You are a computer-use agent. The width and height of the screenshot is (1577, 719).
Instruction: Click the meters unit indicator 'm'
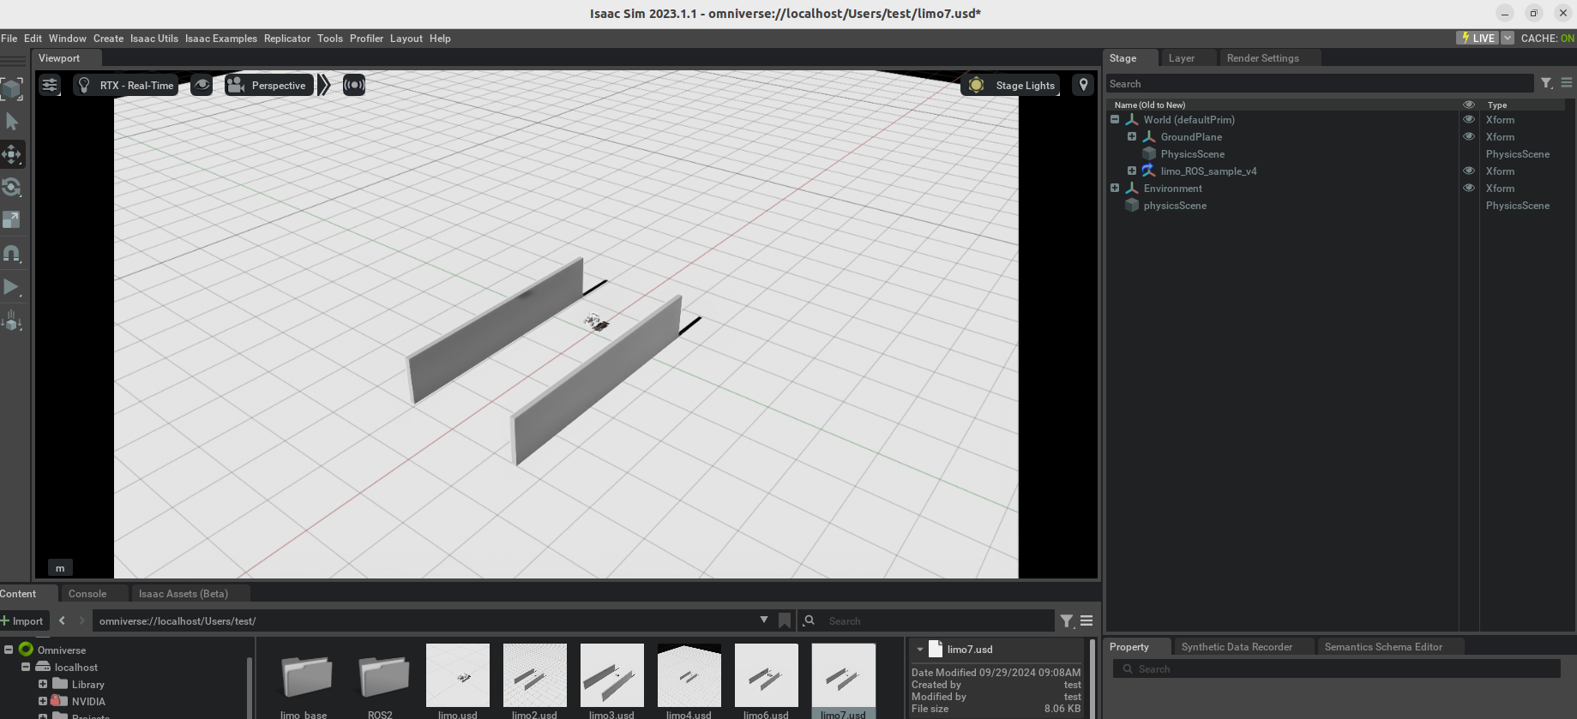click(x=60, y=568)
